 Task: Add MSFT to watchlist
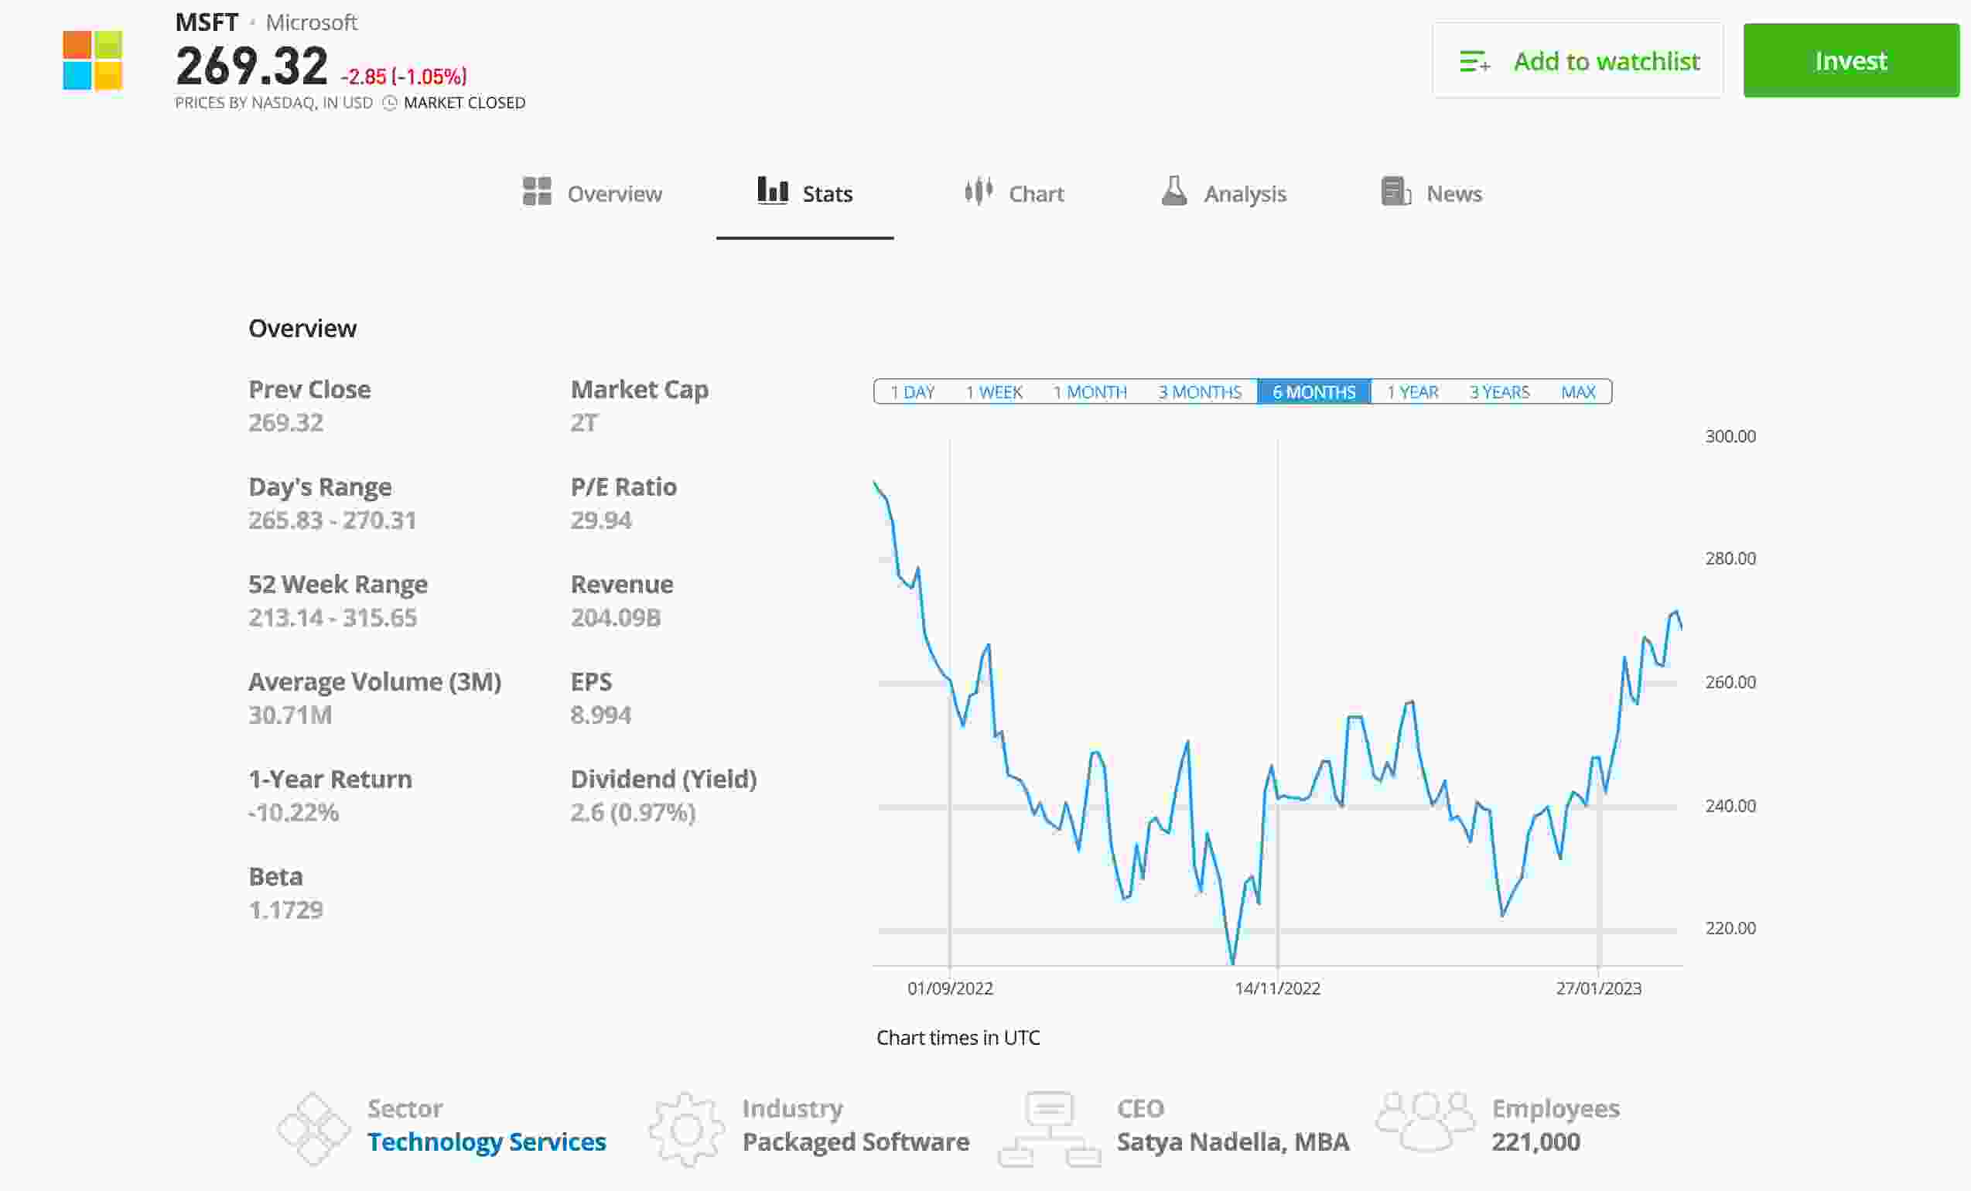[1577, 61]
